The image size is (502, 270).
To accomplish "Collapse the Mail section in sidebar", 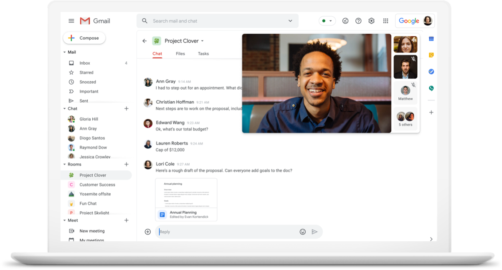I will click(x=65, y=52).
